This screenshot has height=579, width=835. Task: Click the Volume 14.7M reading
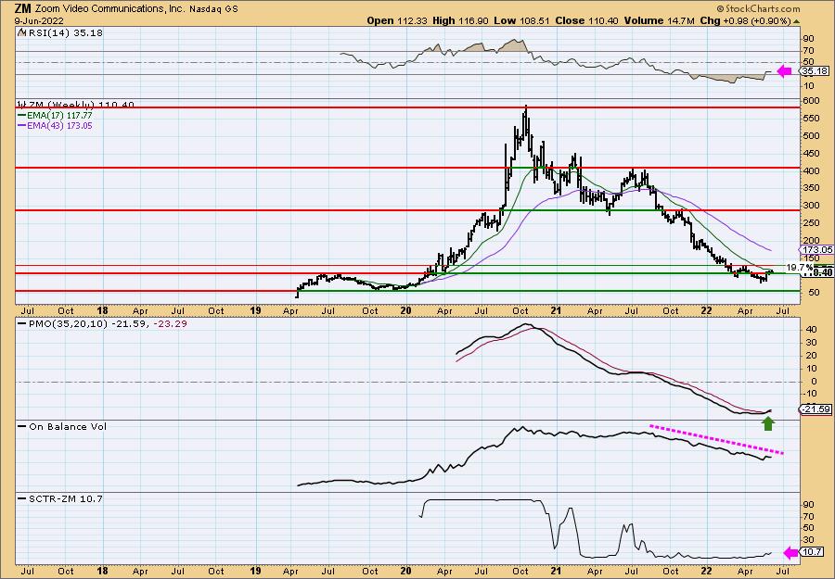[x=658, y=20]
